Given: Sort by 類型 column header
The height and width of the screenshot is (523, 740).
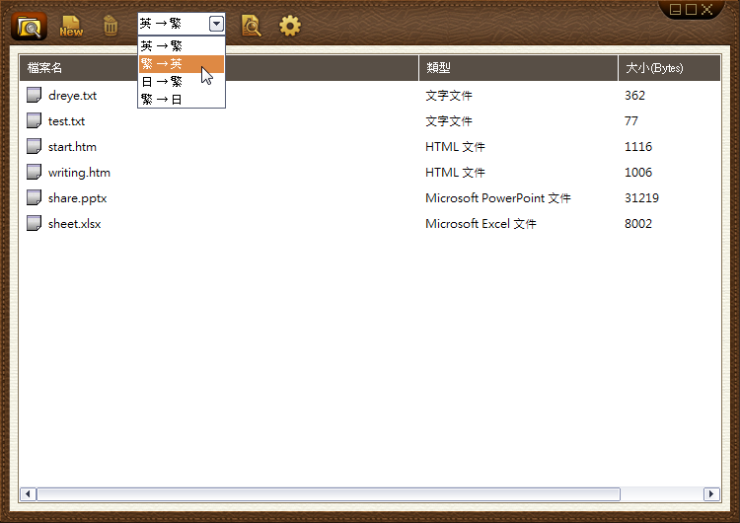Looking at the screenshot, I should point(519,68).
